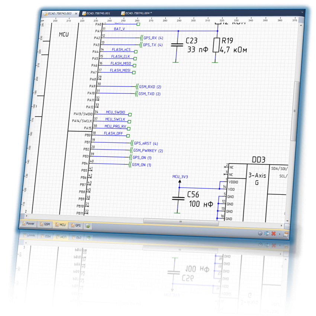This screenshot has width=316, height=316.
Task: Open the folder icon in the bottom-right corner
Action: tap(286, 234)
